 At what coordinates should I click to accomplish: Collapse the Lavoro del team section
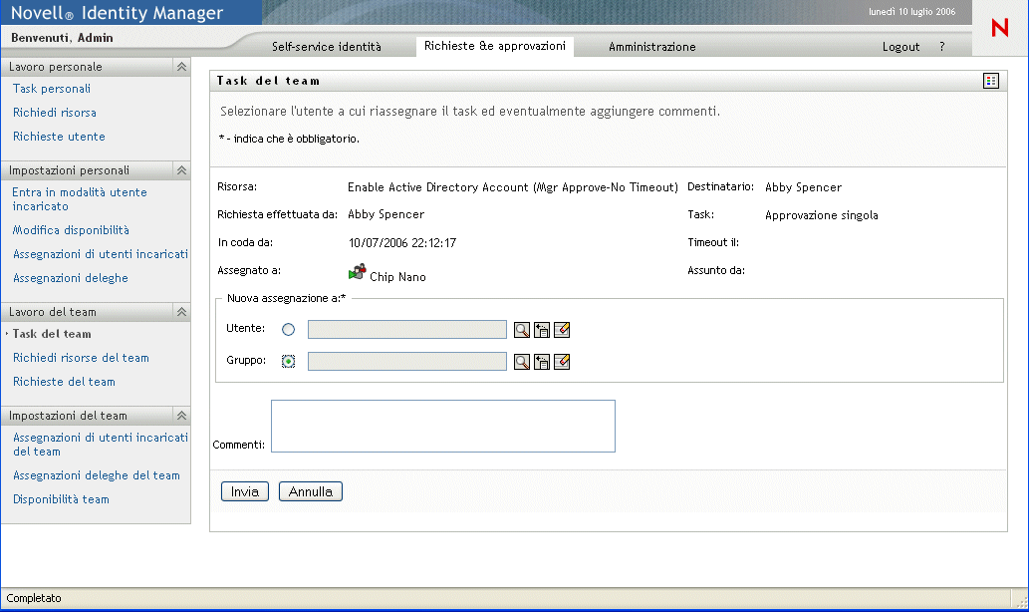[181, 312]
